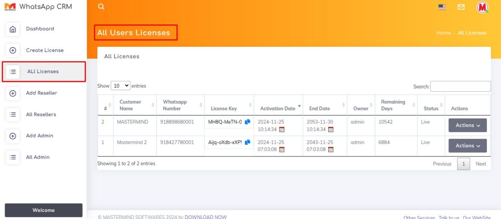Image resolution: width=501 pixels, height=219 pixels.
Task: Copy the MH8Q-MeTN license key
Action: click(248, 122)
